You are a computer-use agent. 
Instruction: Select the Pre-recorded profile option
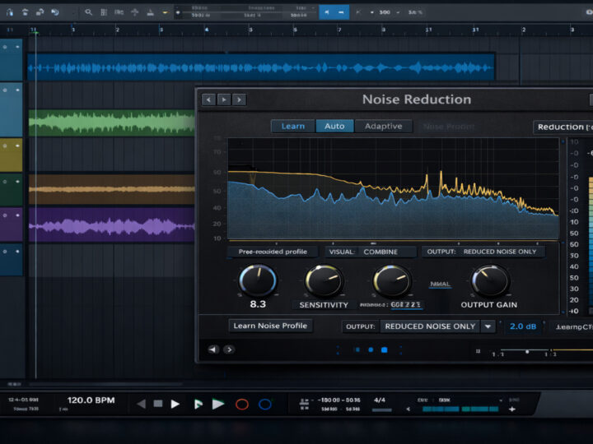[x=271, y=252]
